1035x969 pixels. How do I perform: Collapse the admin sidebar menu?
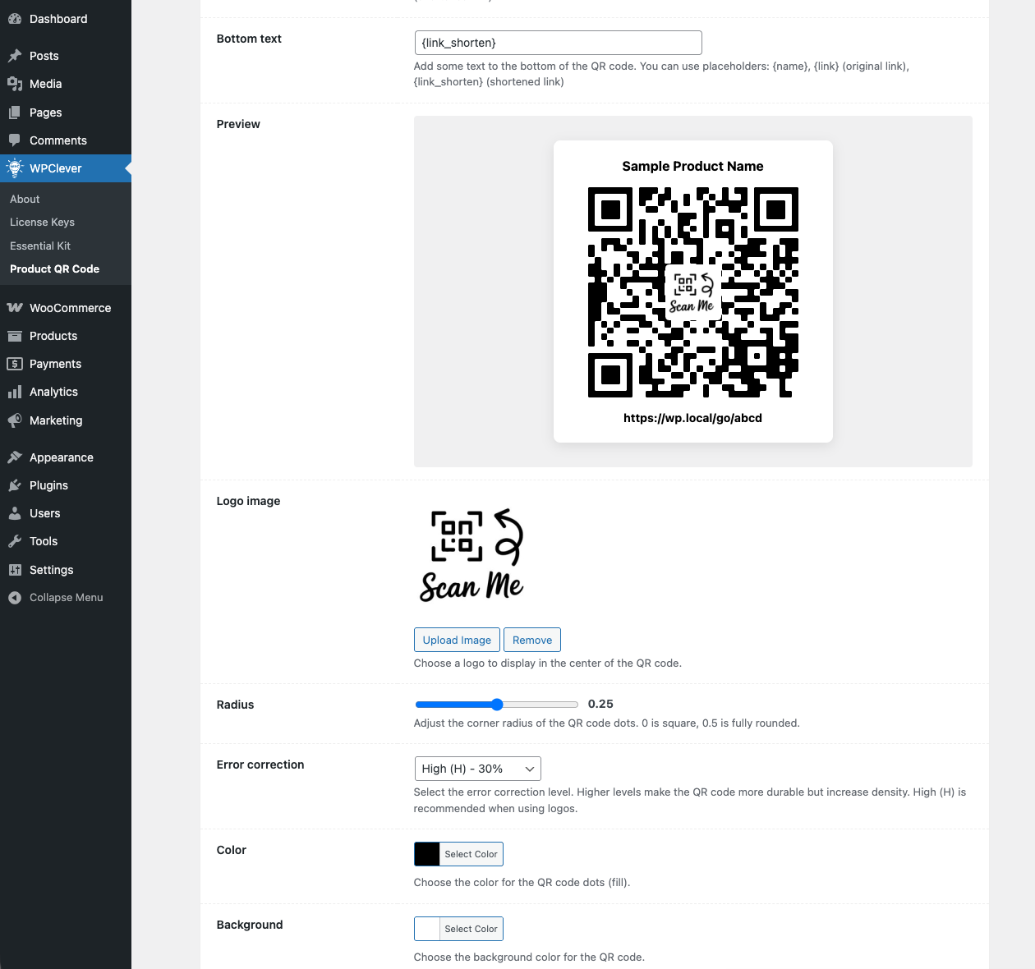56,598
